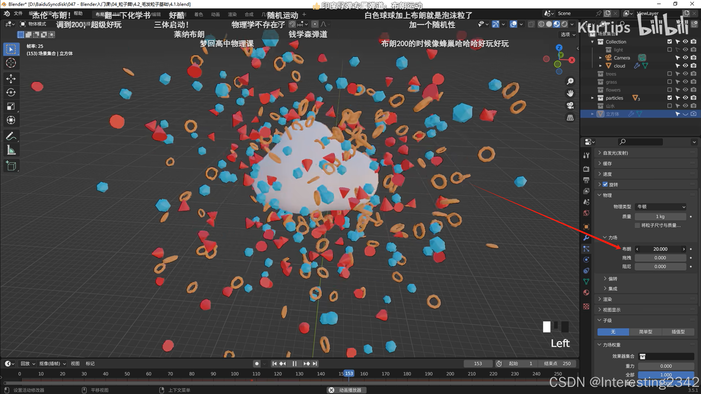Select the Move tool in left toolbar

(11, 79)
